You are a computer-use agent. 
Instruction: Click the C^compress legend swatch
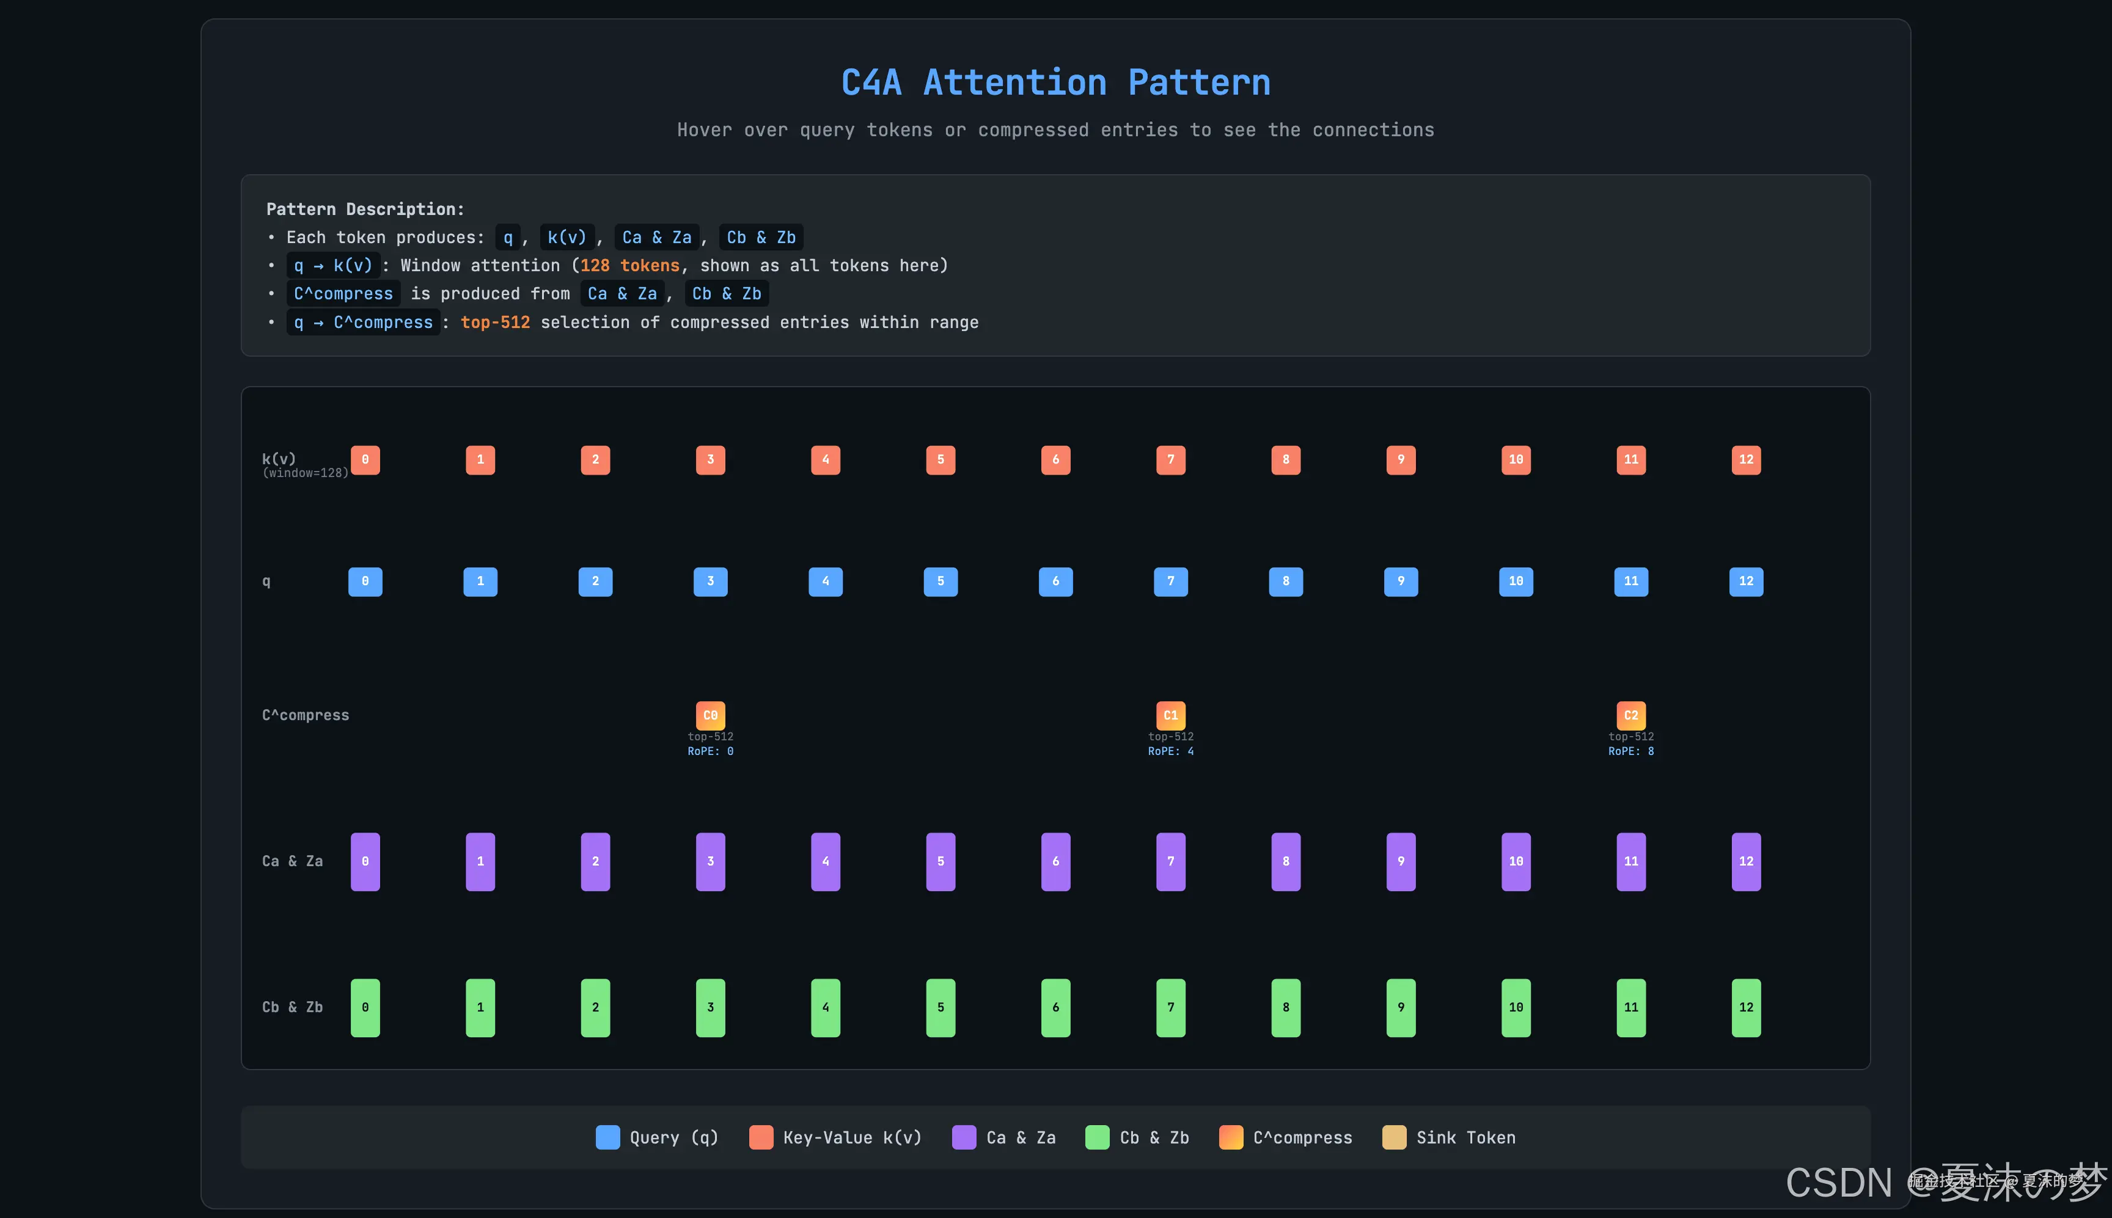tap(1231, 1138)
